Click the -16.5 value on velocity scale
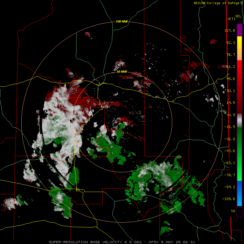Viewport: 244px width, 244px height. [x=230, y=127]
